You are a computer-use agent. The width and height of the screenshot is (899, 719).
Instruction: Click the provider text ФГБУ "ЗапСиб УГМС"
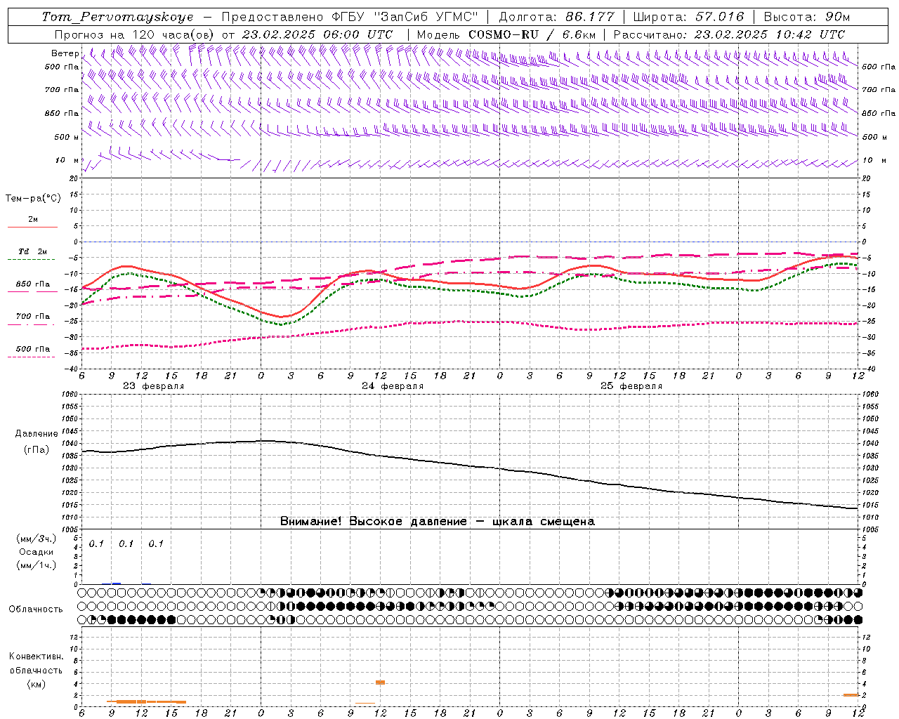(405, 17)
